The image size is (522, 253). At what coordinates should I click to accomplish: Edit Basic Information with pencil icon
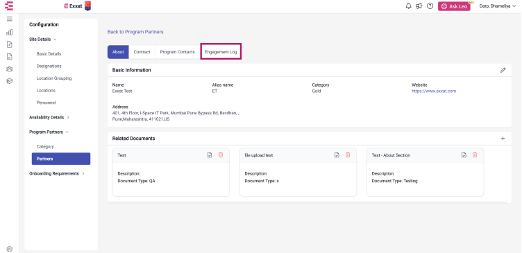click(x=503, y=70)
